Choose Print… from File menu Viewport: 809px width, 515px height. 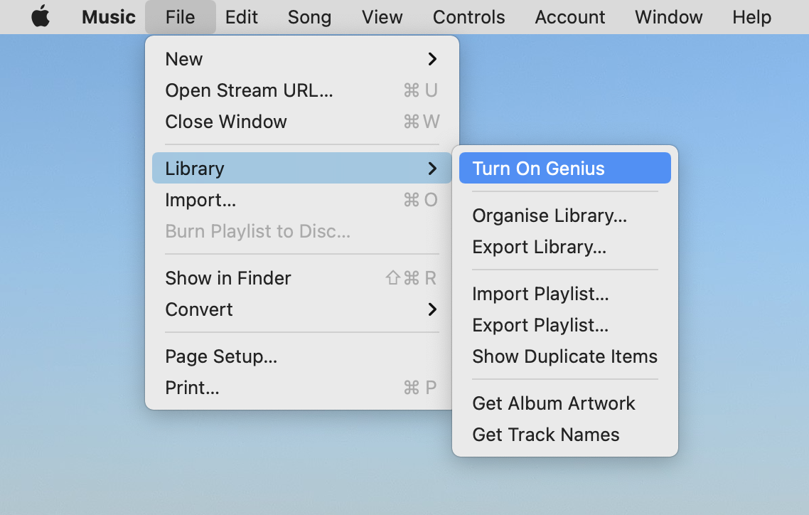[302, 388]
